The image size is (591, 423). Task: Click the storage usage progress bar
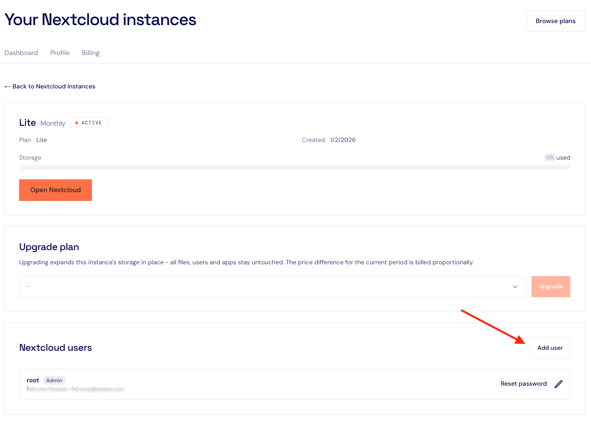click(x=295, y=168)
